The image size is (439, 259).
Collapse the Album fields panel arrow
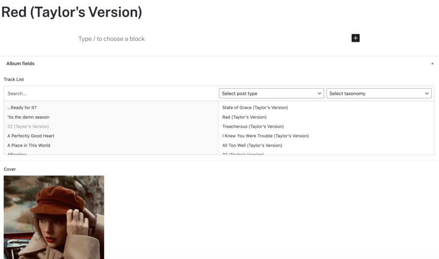click(x=432, y=63)
